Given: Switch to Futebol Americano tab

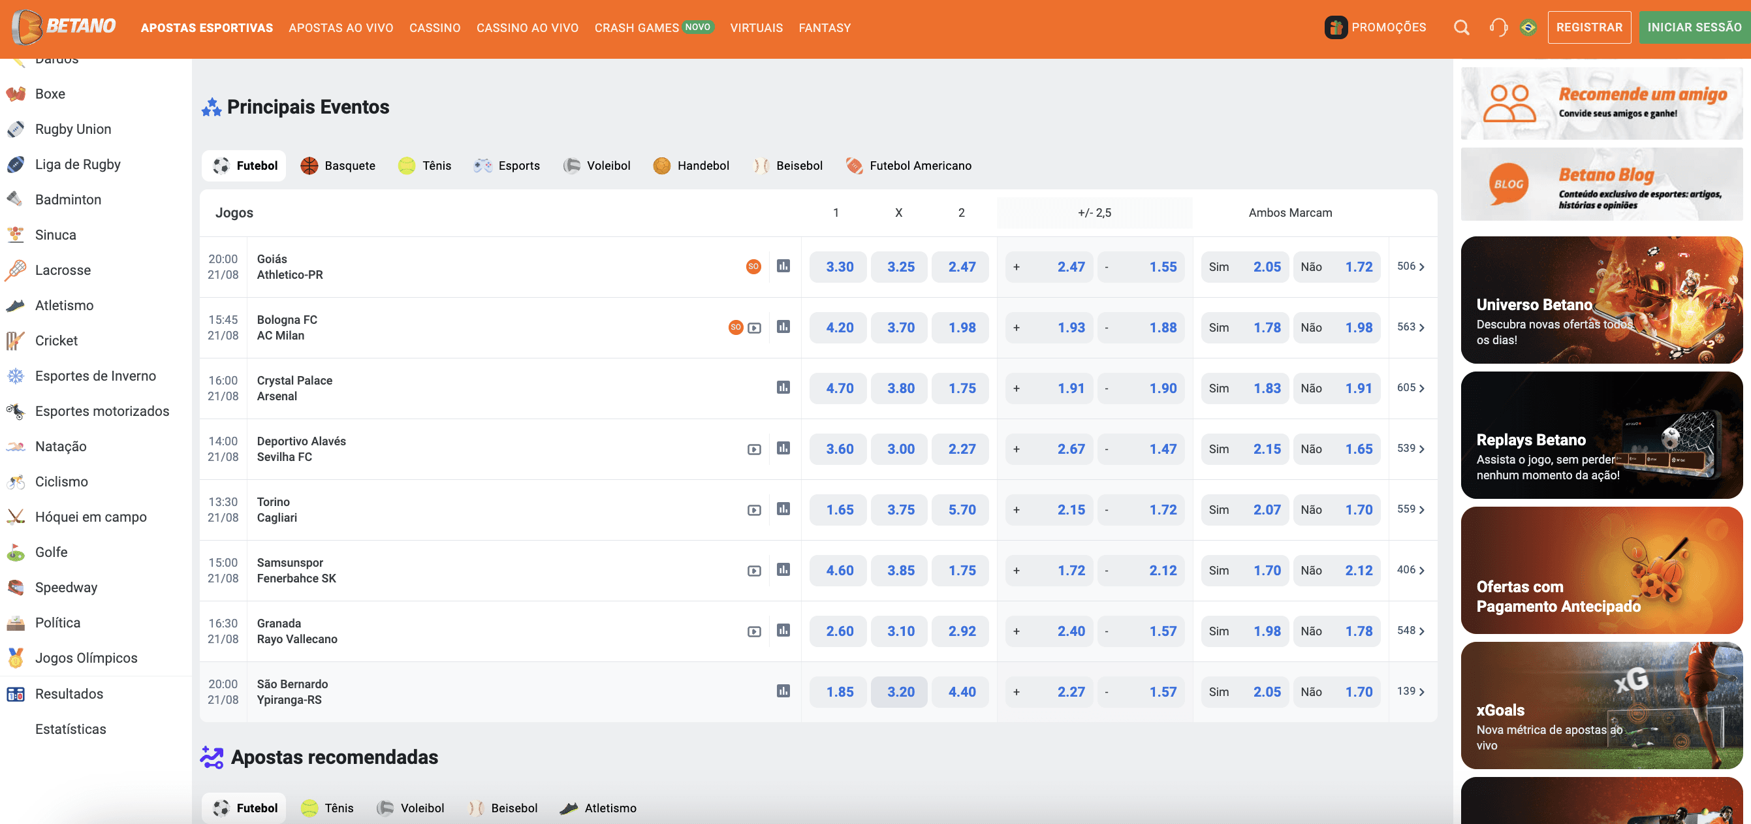Looking at the screenshot, I should click(x=909, y=165).
